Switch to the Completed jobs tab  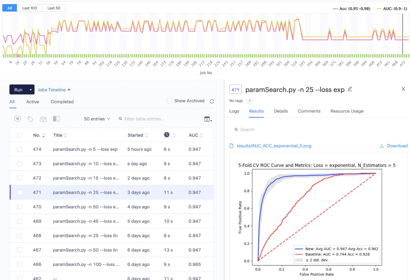[62, 102]
